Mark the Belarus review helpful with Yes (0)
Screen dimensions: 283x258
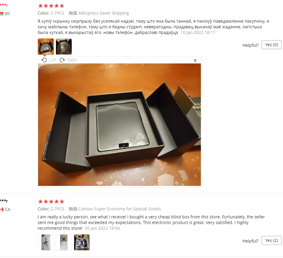click(x=271, y=45)
